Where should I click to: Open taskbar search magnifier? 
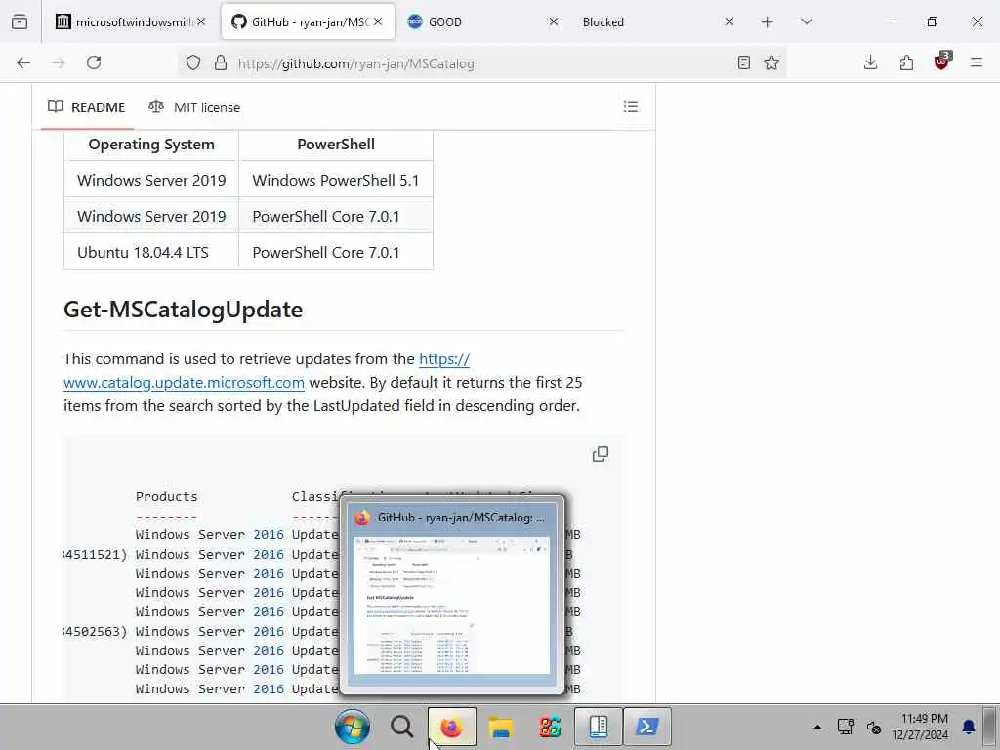coord(401,727)
